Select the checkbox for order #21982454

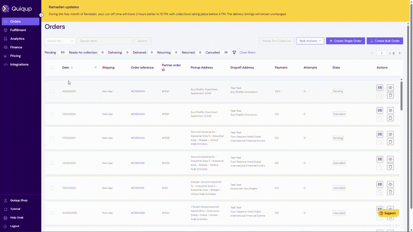pyautogui.click(x=52, y=138)
